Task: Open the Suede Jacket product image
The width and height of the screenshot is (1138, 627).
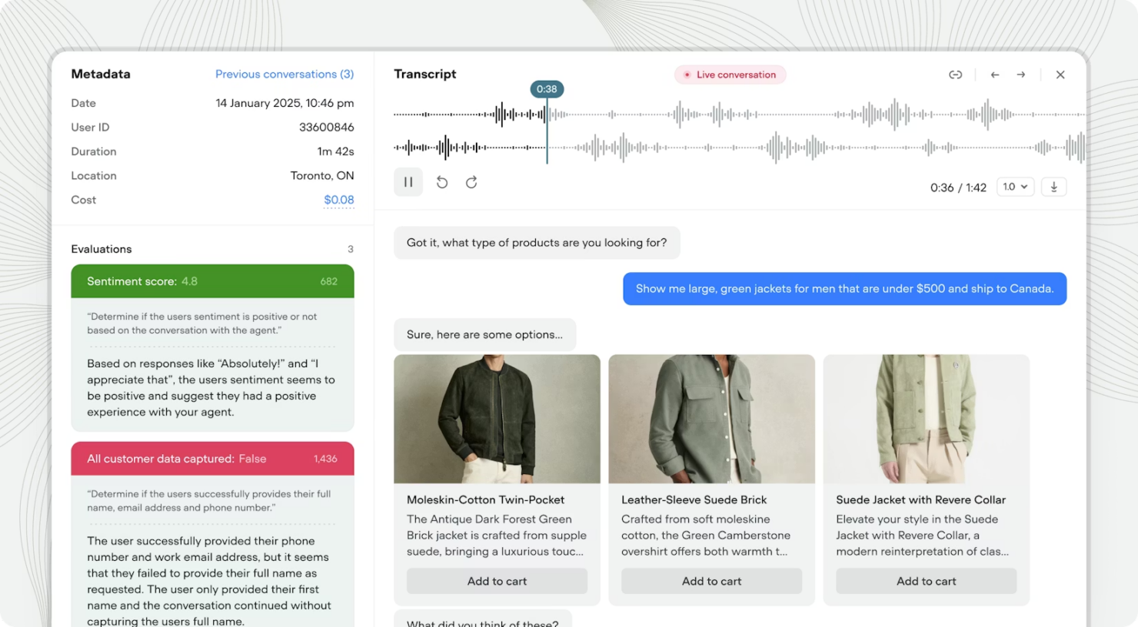Action: 926,420
